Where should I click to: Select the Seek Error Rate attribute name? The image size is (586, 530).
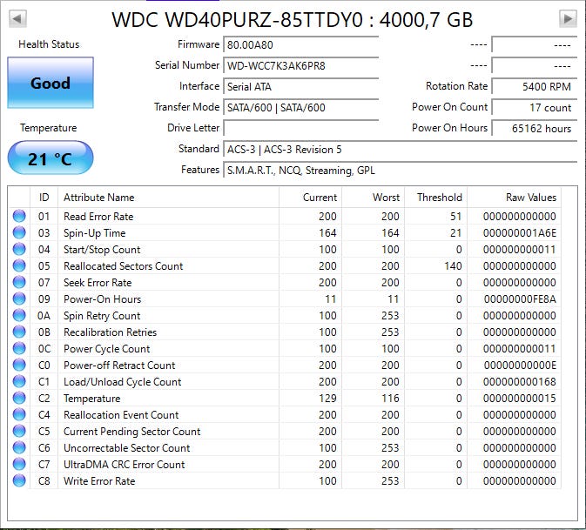coord(98,282)
